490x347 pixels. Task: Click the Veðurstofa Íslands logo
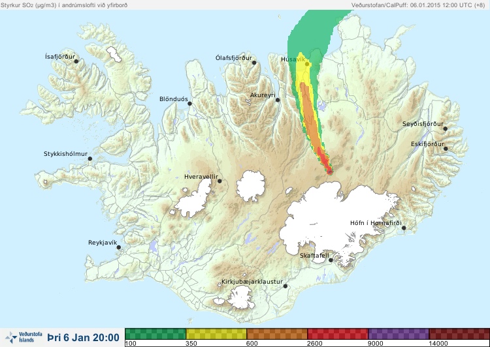tap(24, 337)
